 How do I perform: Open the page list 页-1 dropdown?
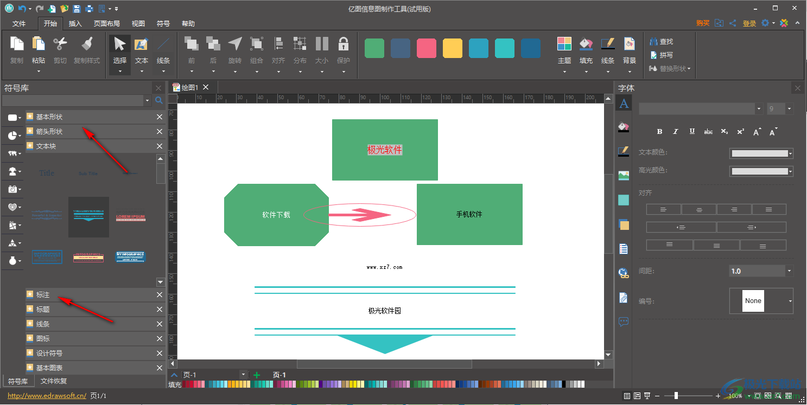pos(243,375)
